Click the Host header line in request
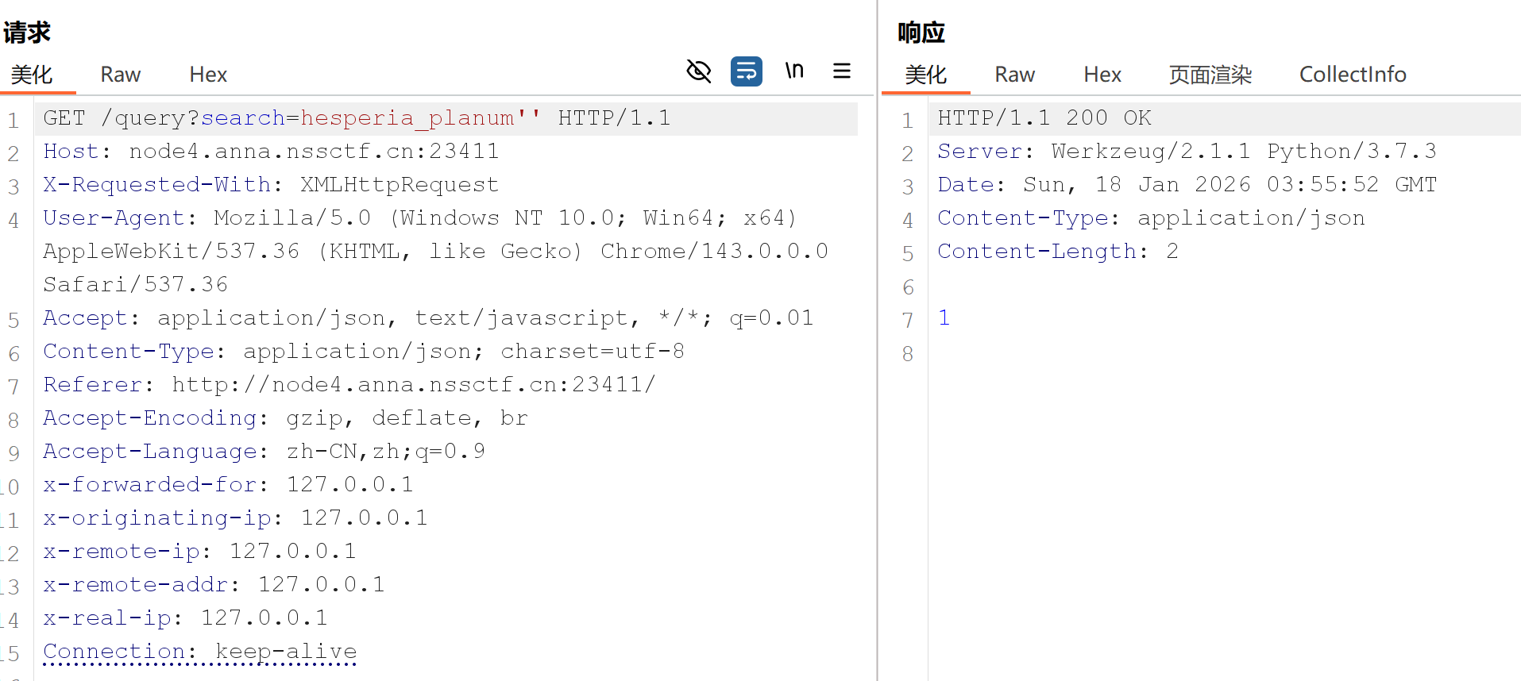 pyautogui.click(x=270, y=152)
